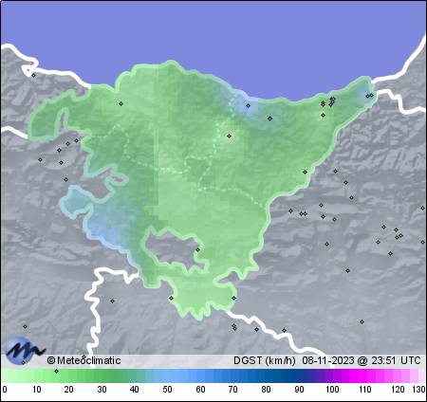
Task: Click the station marker on the color scale bar
Action: click(56, 371)
